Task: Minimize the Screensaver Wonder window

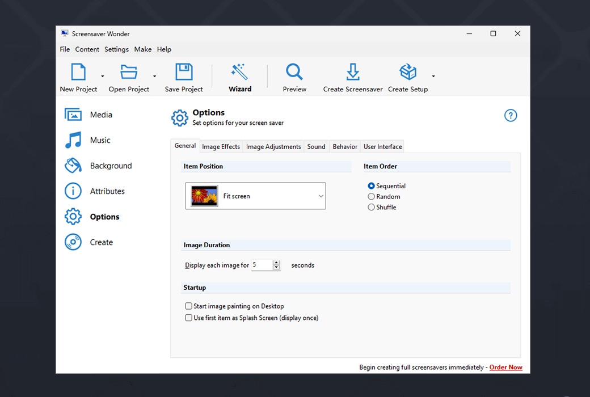Action: pos(469,33)
